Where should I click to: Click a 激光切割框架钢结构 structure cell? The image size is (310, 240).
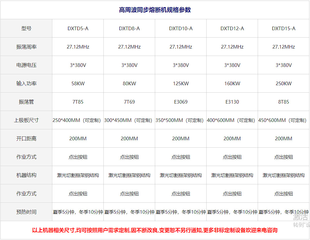point(77,175)
